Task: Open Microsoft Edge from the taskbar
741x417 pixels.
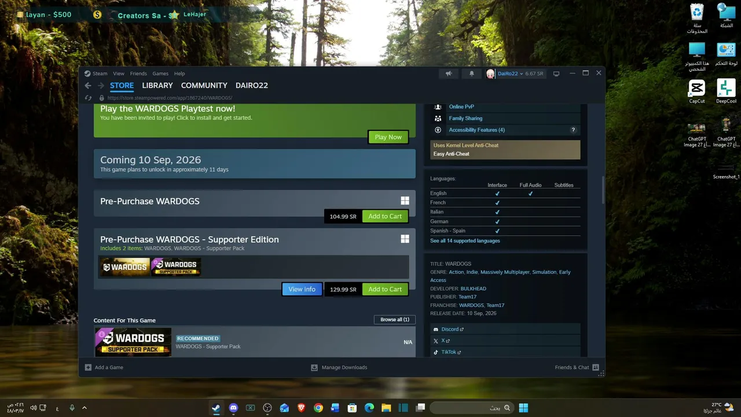Action: click(x=369, y=408)
